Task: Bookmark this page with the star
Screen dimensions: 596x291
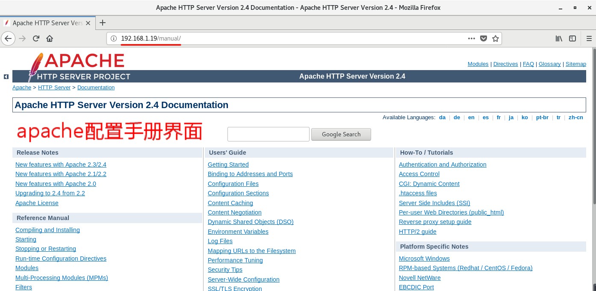Action: [x=496, y=38]
